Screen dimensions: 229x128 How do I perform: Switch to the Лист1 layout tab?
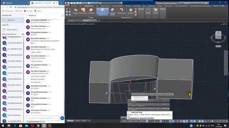[x=78, y=121]
